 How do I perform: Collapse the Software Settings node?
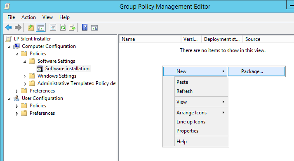tap(25, 62)
